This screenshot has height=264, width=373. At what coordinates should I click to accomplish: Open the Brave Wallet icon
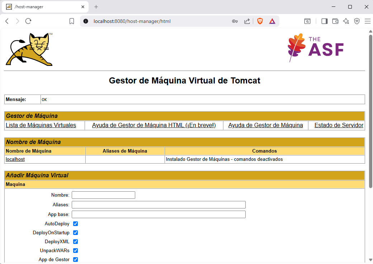point(335,21)
